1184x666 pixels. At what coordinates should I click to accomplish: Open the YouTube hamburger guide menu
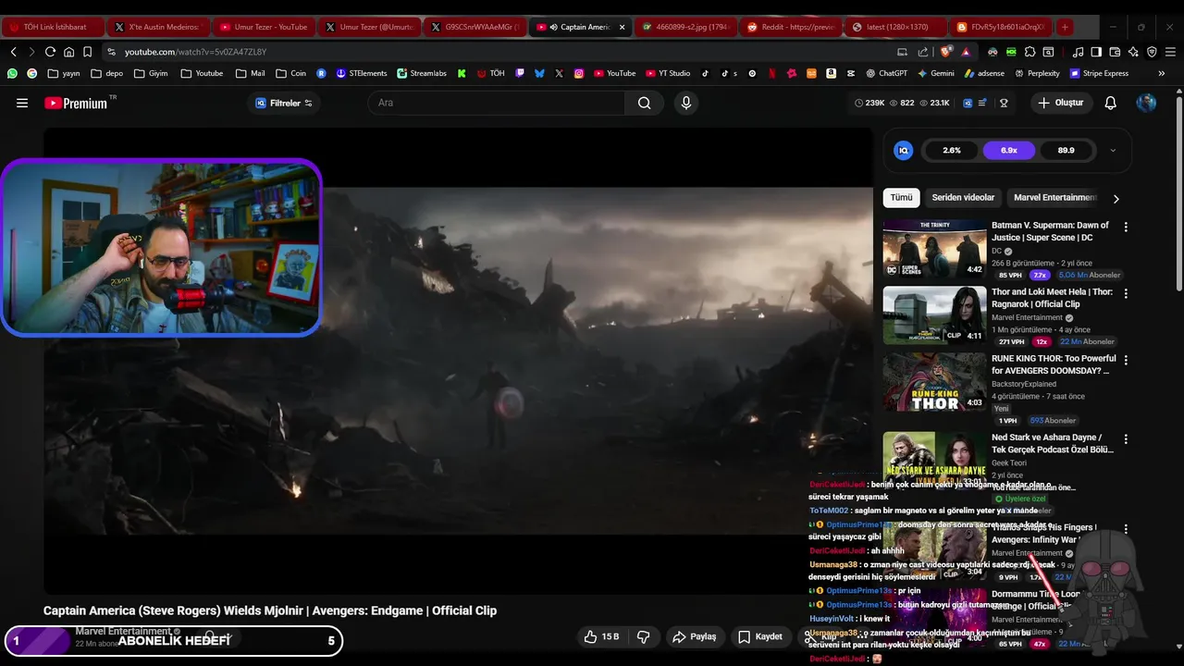pos(22,103)
